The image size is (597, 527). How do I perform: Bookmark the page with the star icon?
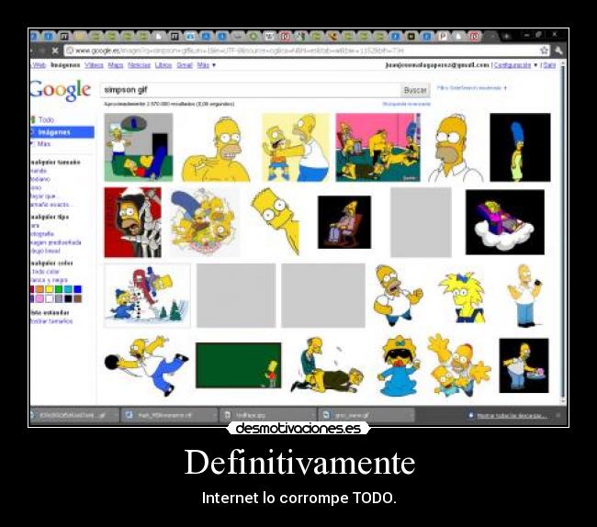[544, 50]
